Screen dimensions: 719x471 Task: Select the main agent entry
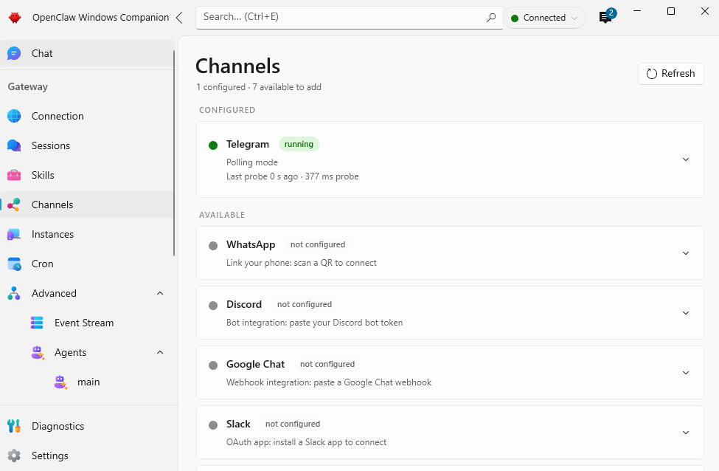click(87, 382)
